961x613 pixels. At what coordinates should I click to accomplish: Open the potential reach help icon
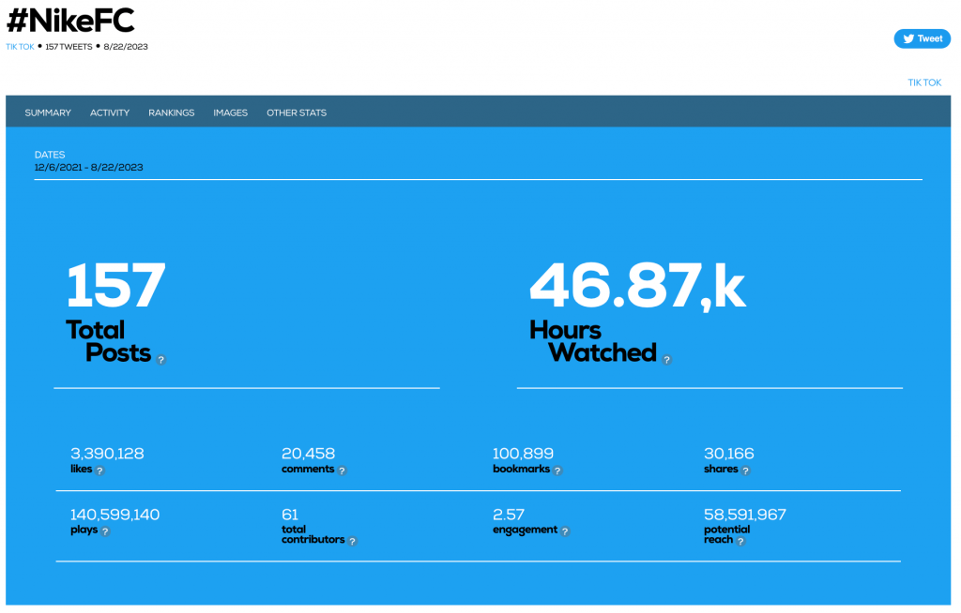(x=740, y=542)
